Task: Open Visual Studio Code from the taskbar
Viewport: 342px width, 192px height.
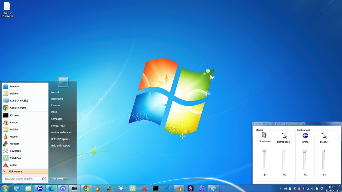Action: coord(167,188)
